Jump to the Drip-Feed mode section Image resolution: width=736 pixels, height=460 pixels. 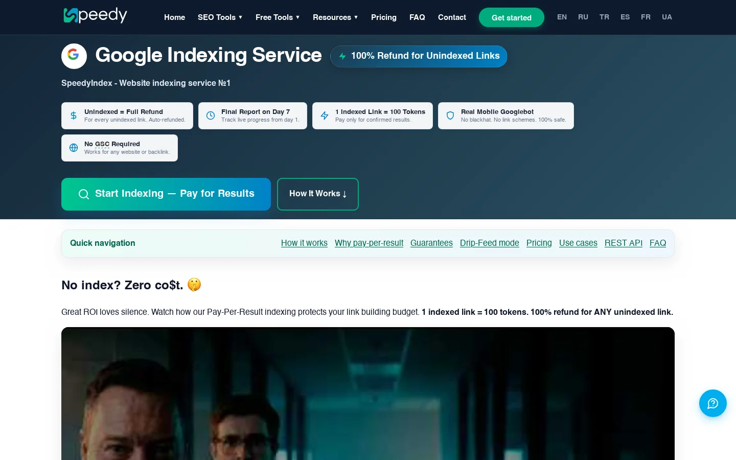[490, 243]
